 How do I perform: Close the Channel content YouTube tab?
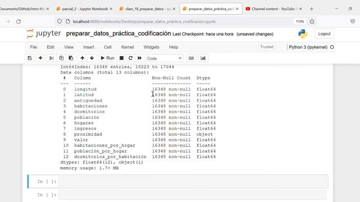point(300,9)
